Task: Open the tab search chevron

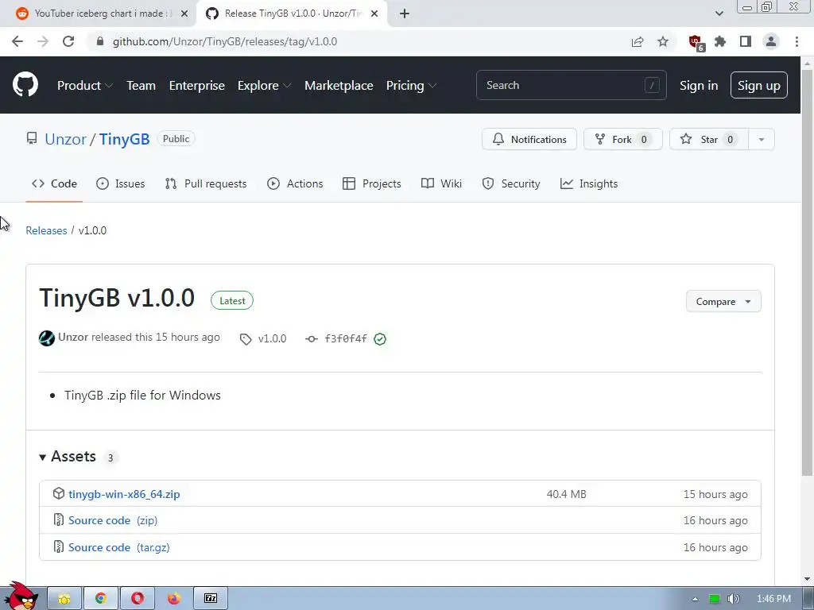Action: pos(719,14)
